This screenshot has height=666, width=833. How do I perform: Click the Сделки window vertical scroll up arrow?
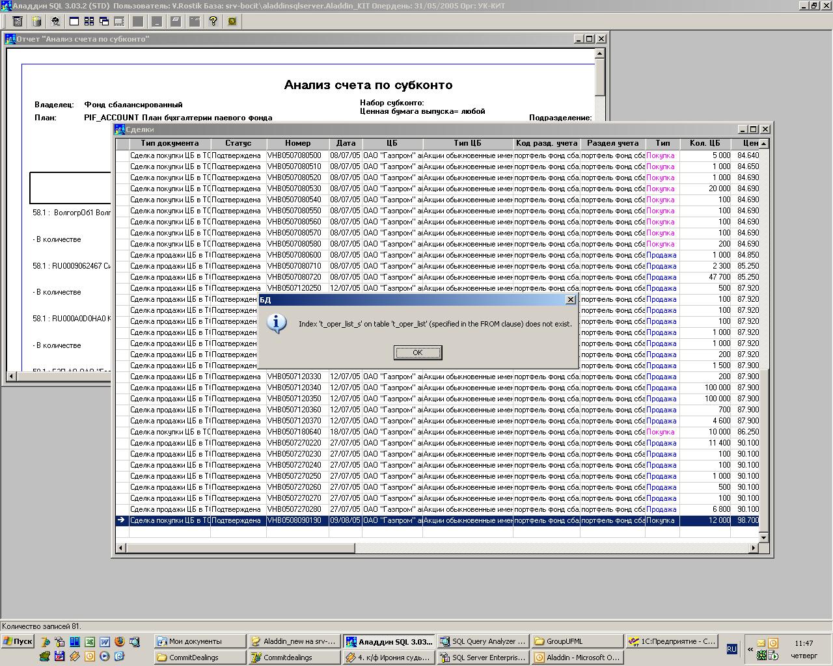pyautogui.click(x=764, y=143)
